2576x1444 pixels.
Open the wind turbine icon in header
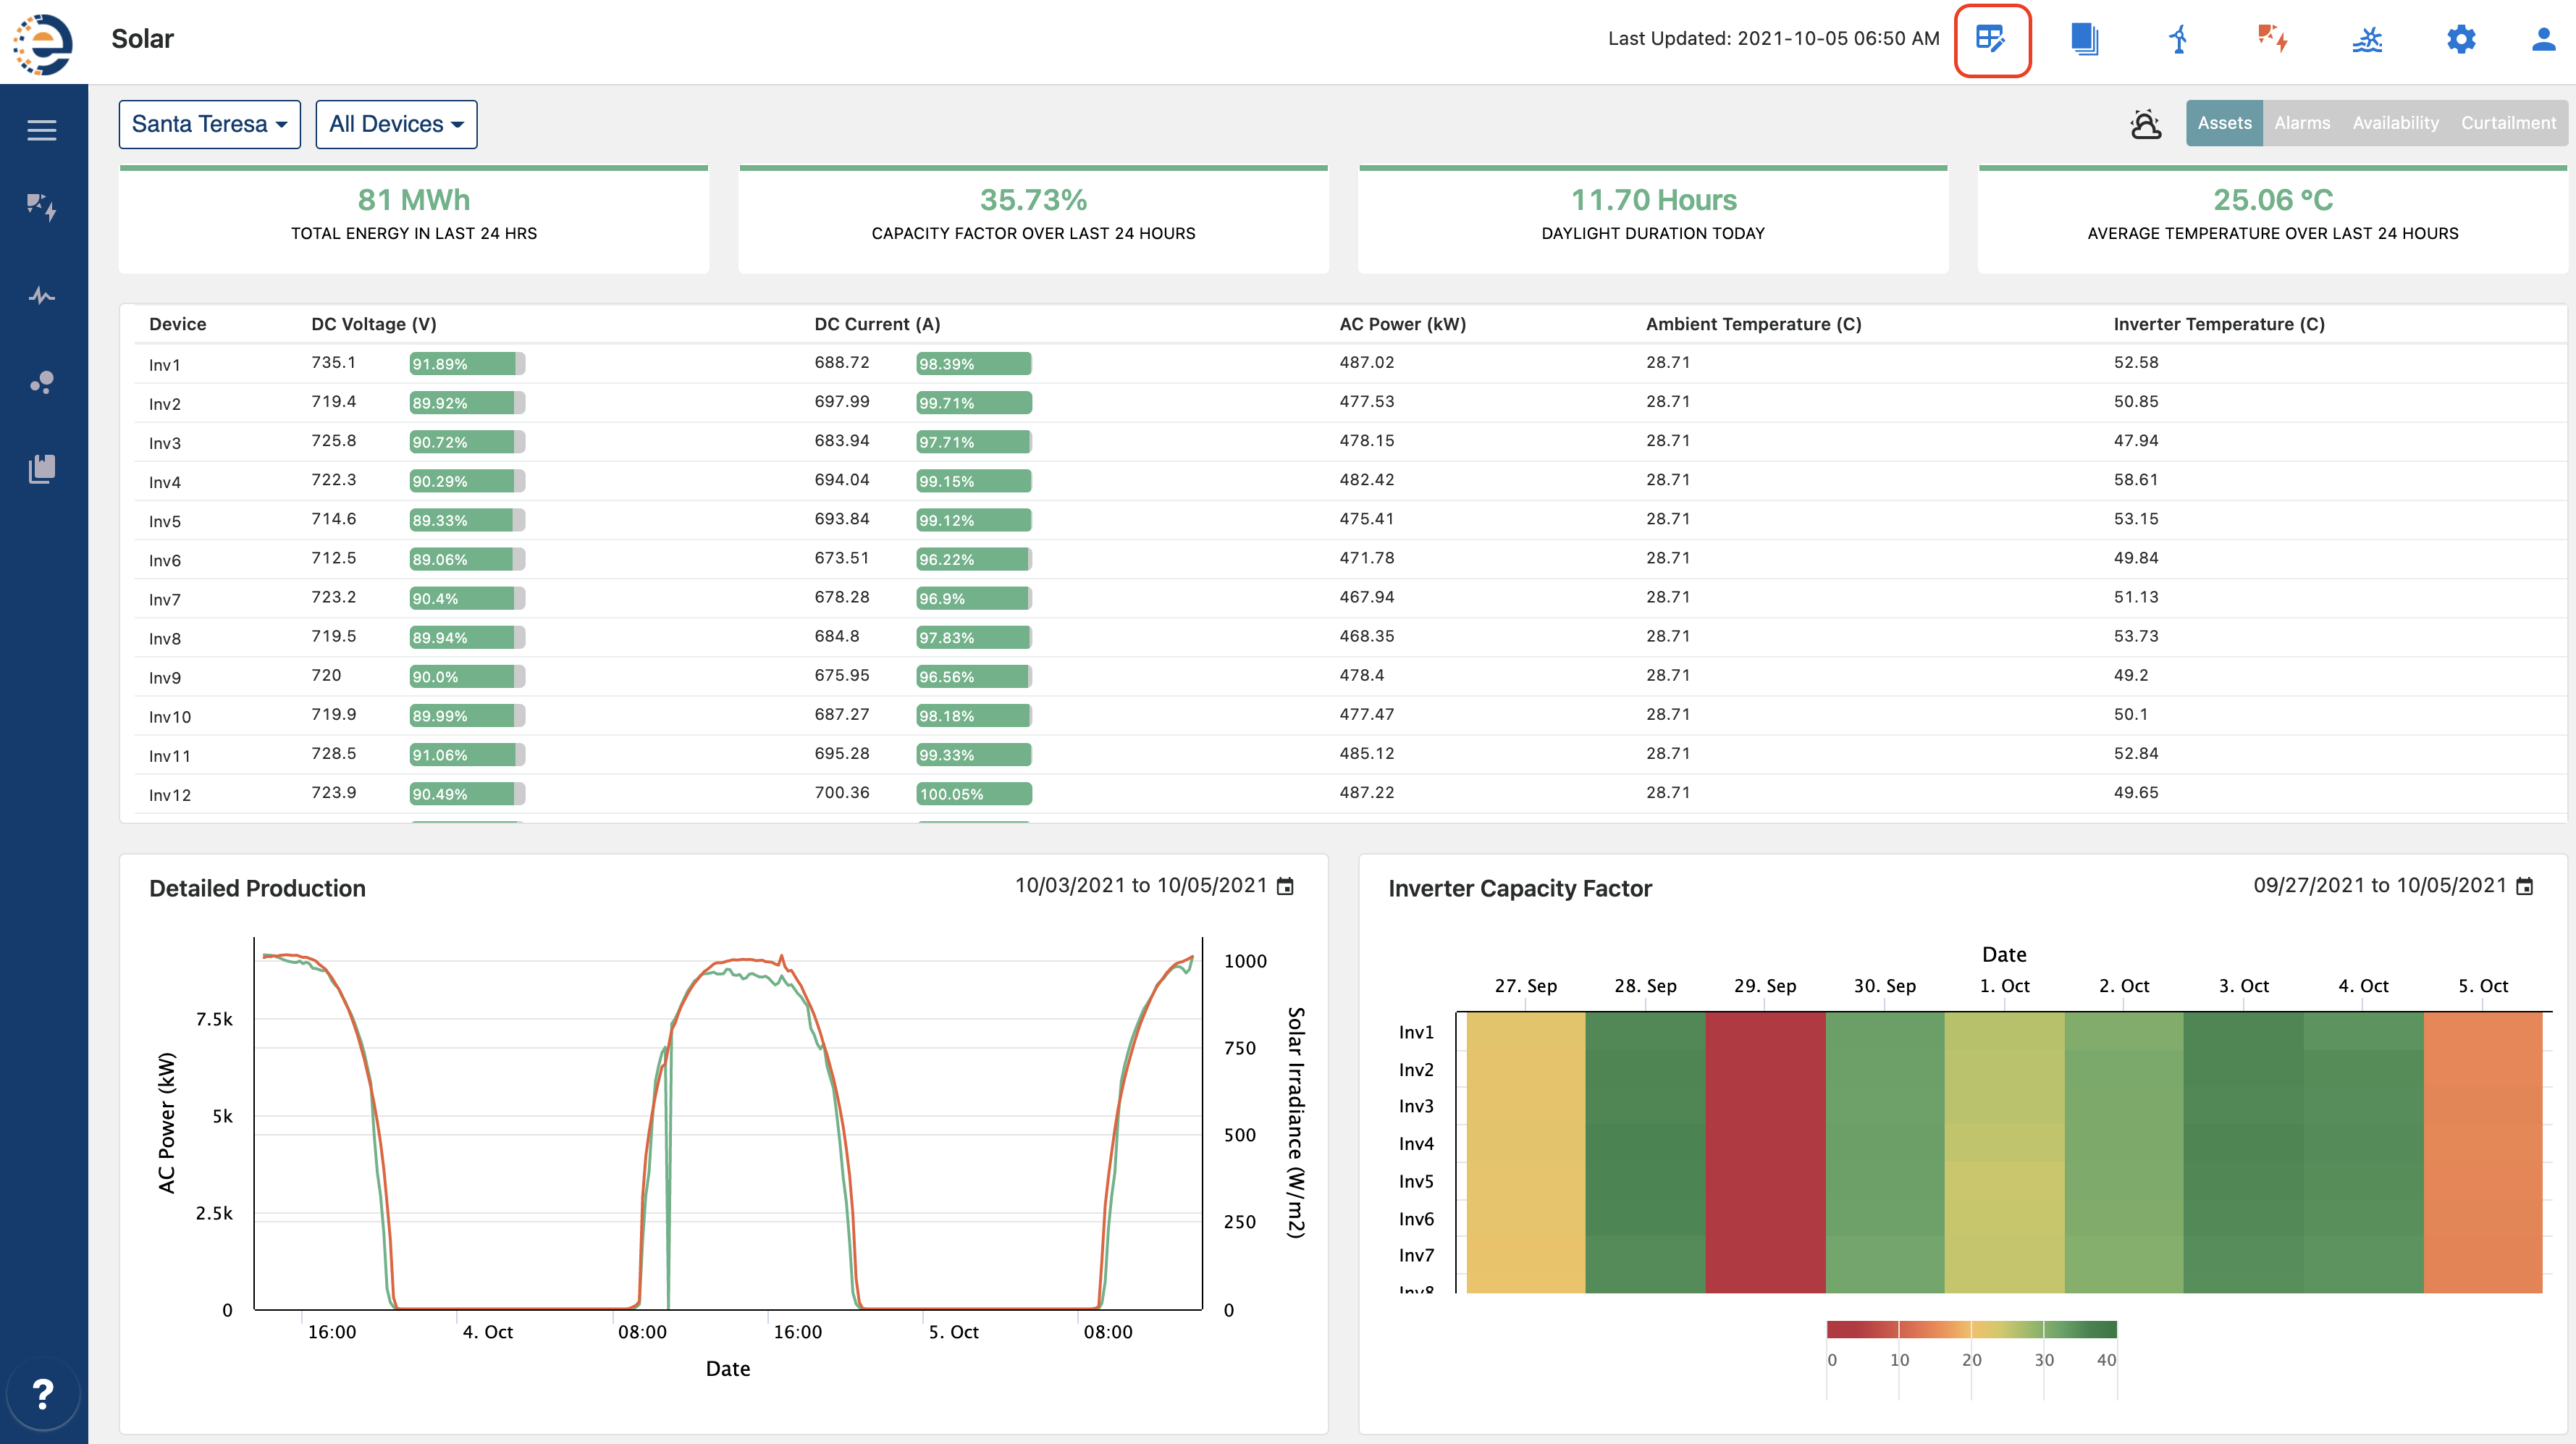2178,40
